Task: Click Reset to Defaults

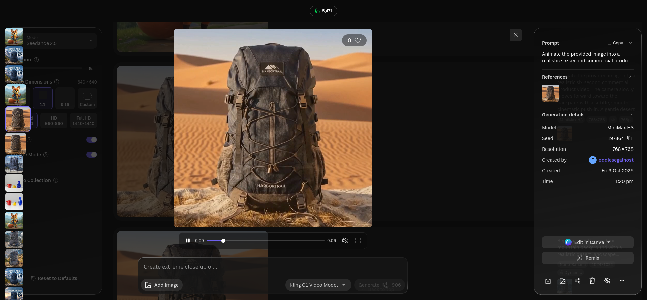Action: (x=54, y=278)
